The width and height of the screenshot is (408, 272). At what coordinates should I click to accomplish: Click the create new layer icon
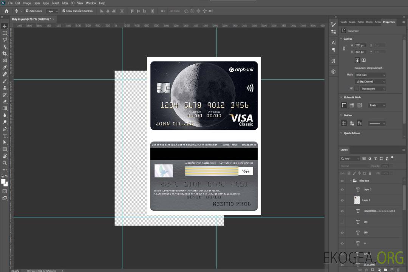pos(392,270)
